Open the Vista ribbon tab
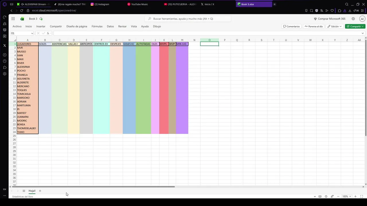 [x=134, y=26]
